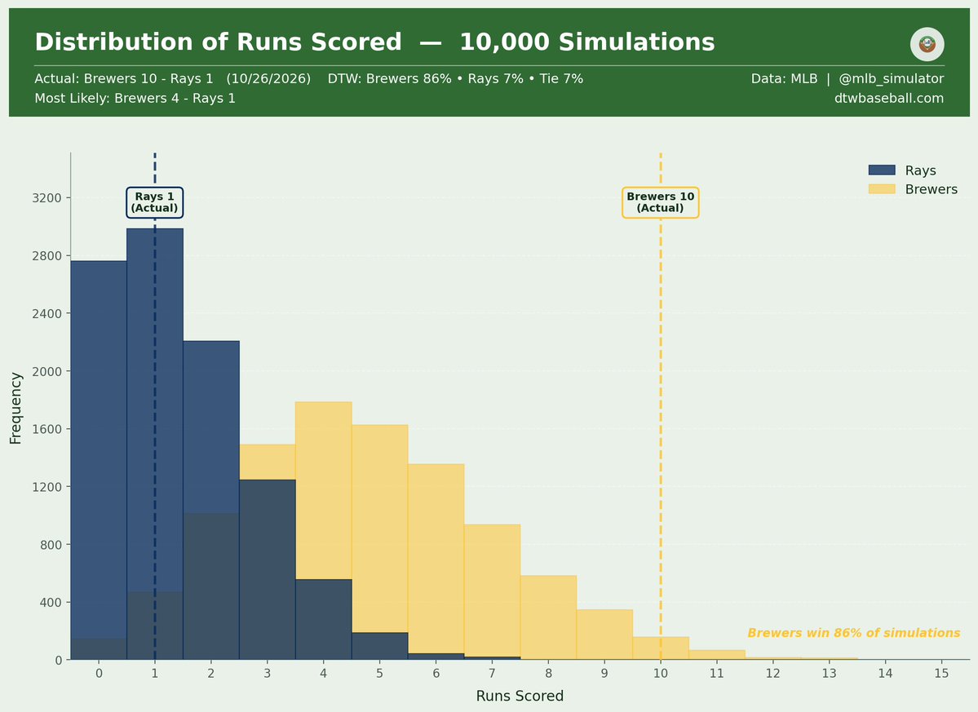Click the y-axis tick label 2000
978x712 pixels.
(x=46, y=372)
